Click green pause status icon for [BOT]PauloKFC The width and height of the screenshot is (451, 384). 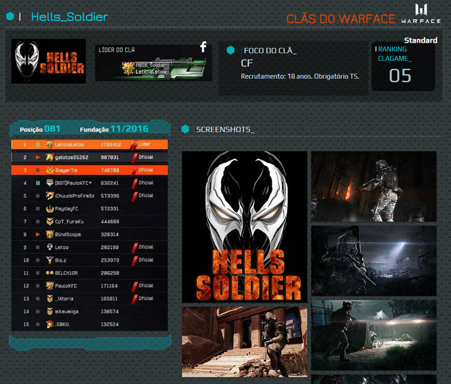pos(38,183)
